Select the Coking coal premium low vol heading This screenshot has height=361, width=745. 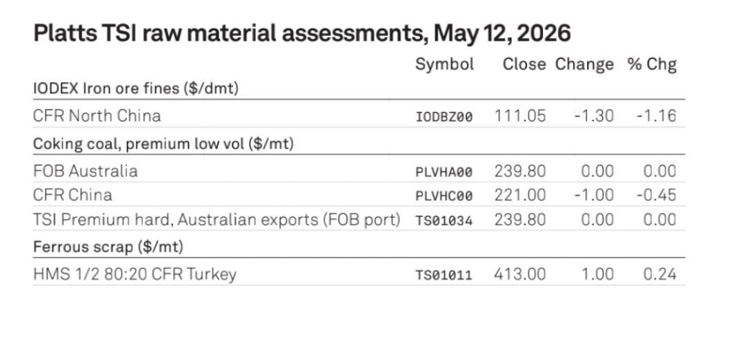[x=163, y=144]
